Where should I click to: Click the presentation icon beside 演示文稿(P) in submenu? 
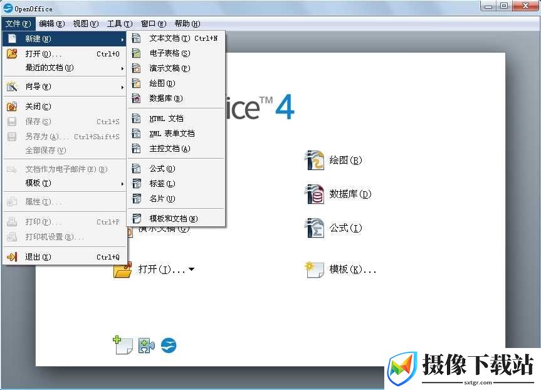pyautogui.click(x=137, y=68)
